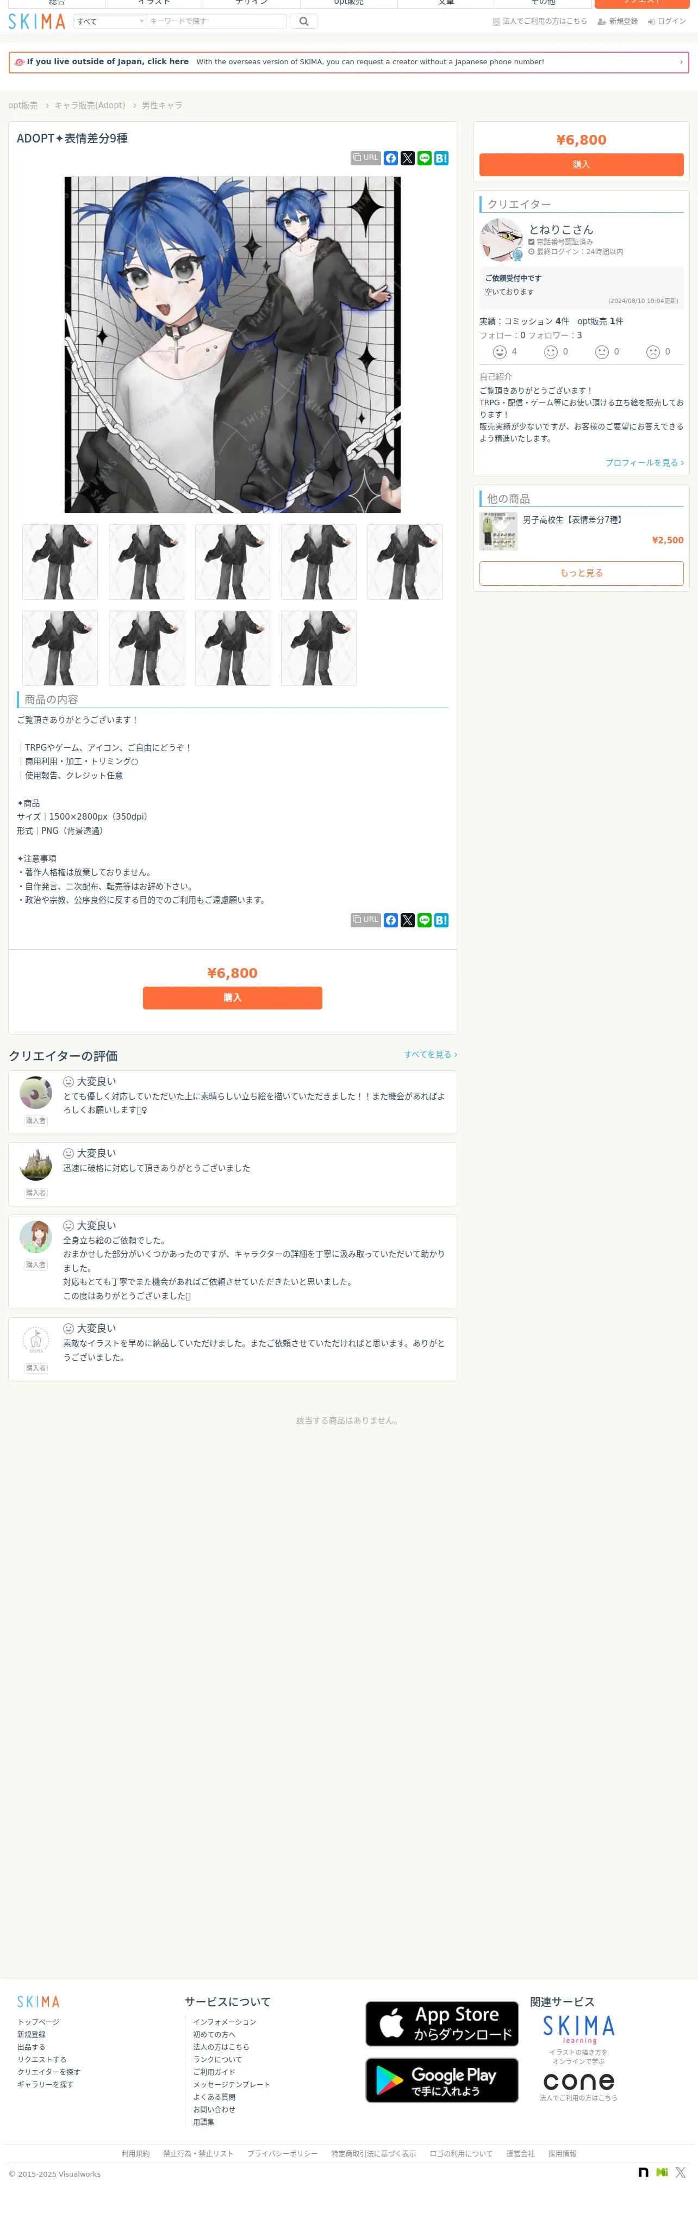The width and height of the screenshot is (698, 2218).
Task: Share on LINE via icon below description
Action: (425, 920)
